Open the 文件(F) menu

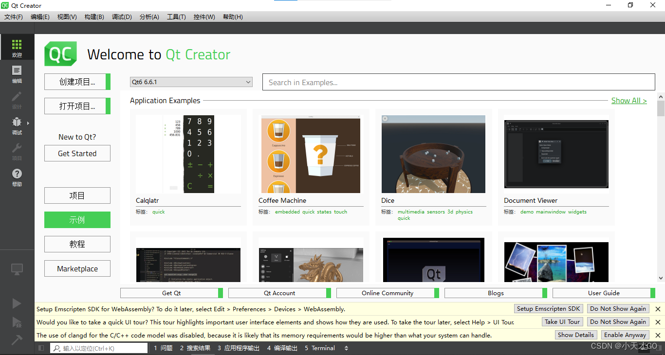pyautogui.click(x=14, y=17)
